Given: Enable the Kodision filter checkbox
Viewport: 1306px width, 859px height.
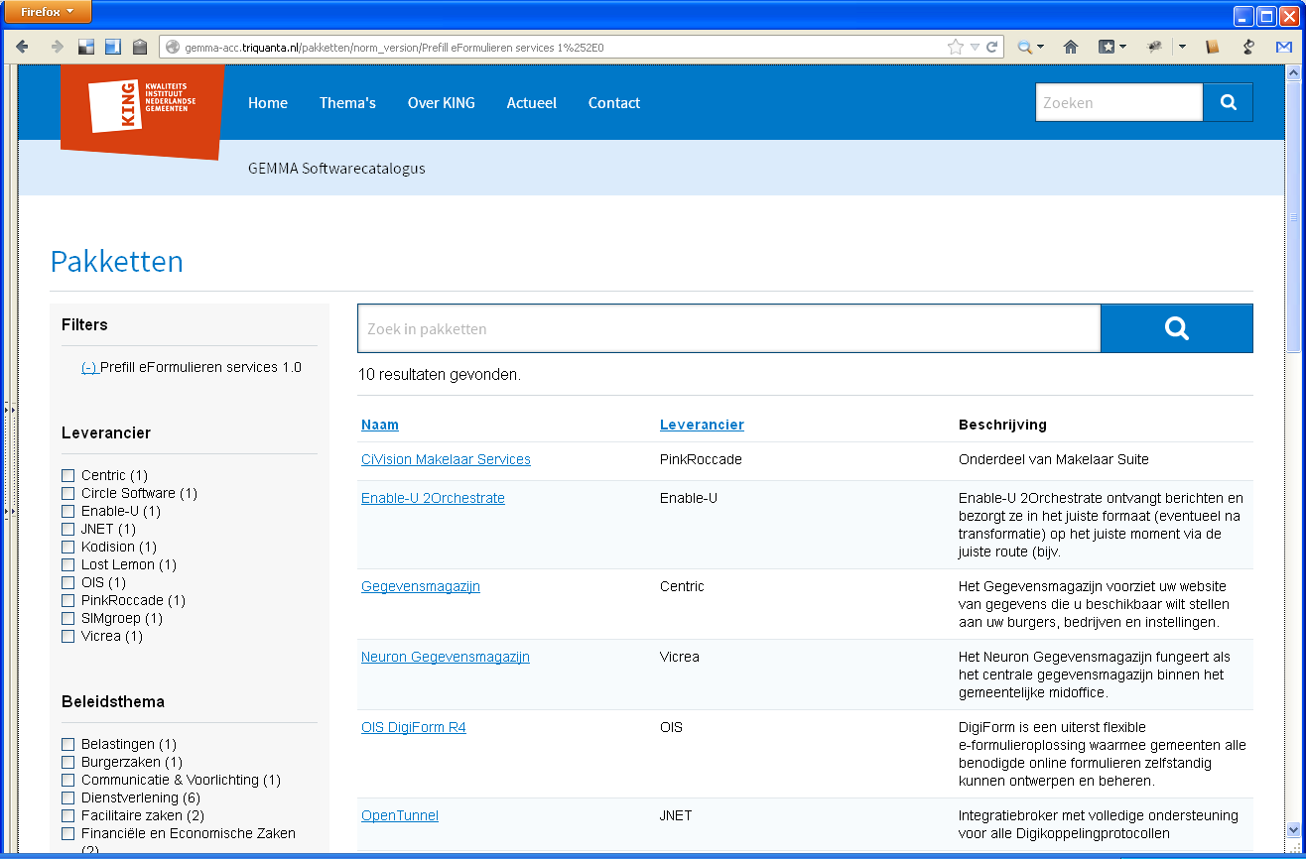Looking at the screenshot, I should 68,548.
